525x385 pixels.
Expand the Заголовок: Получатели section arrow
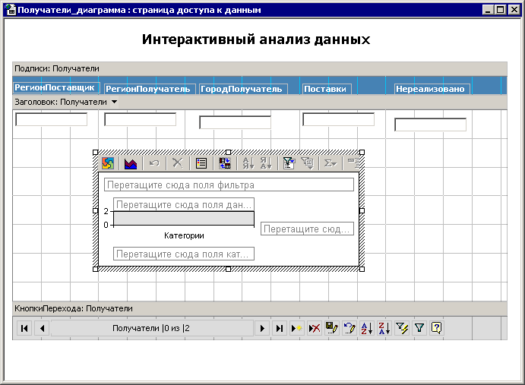(x=114, y=102)
